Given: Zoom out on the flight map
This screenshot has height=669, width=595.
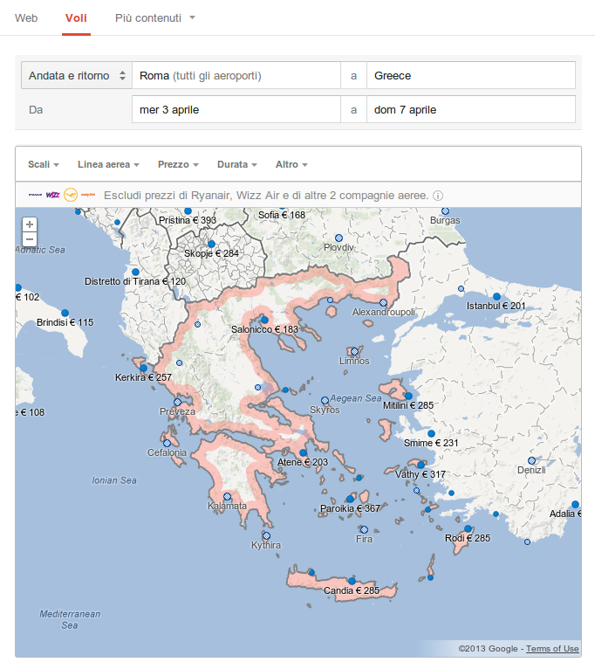Looking at the screenshot, I should [x=30, y=238].
